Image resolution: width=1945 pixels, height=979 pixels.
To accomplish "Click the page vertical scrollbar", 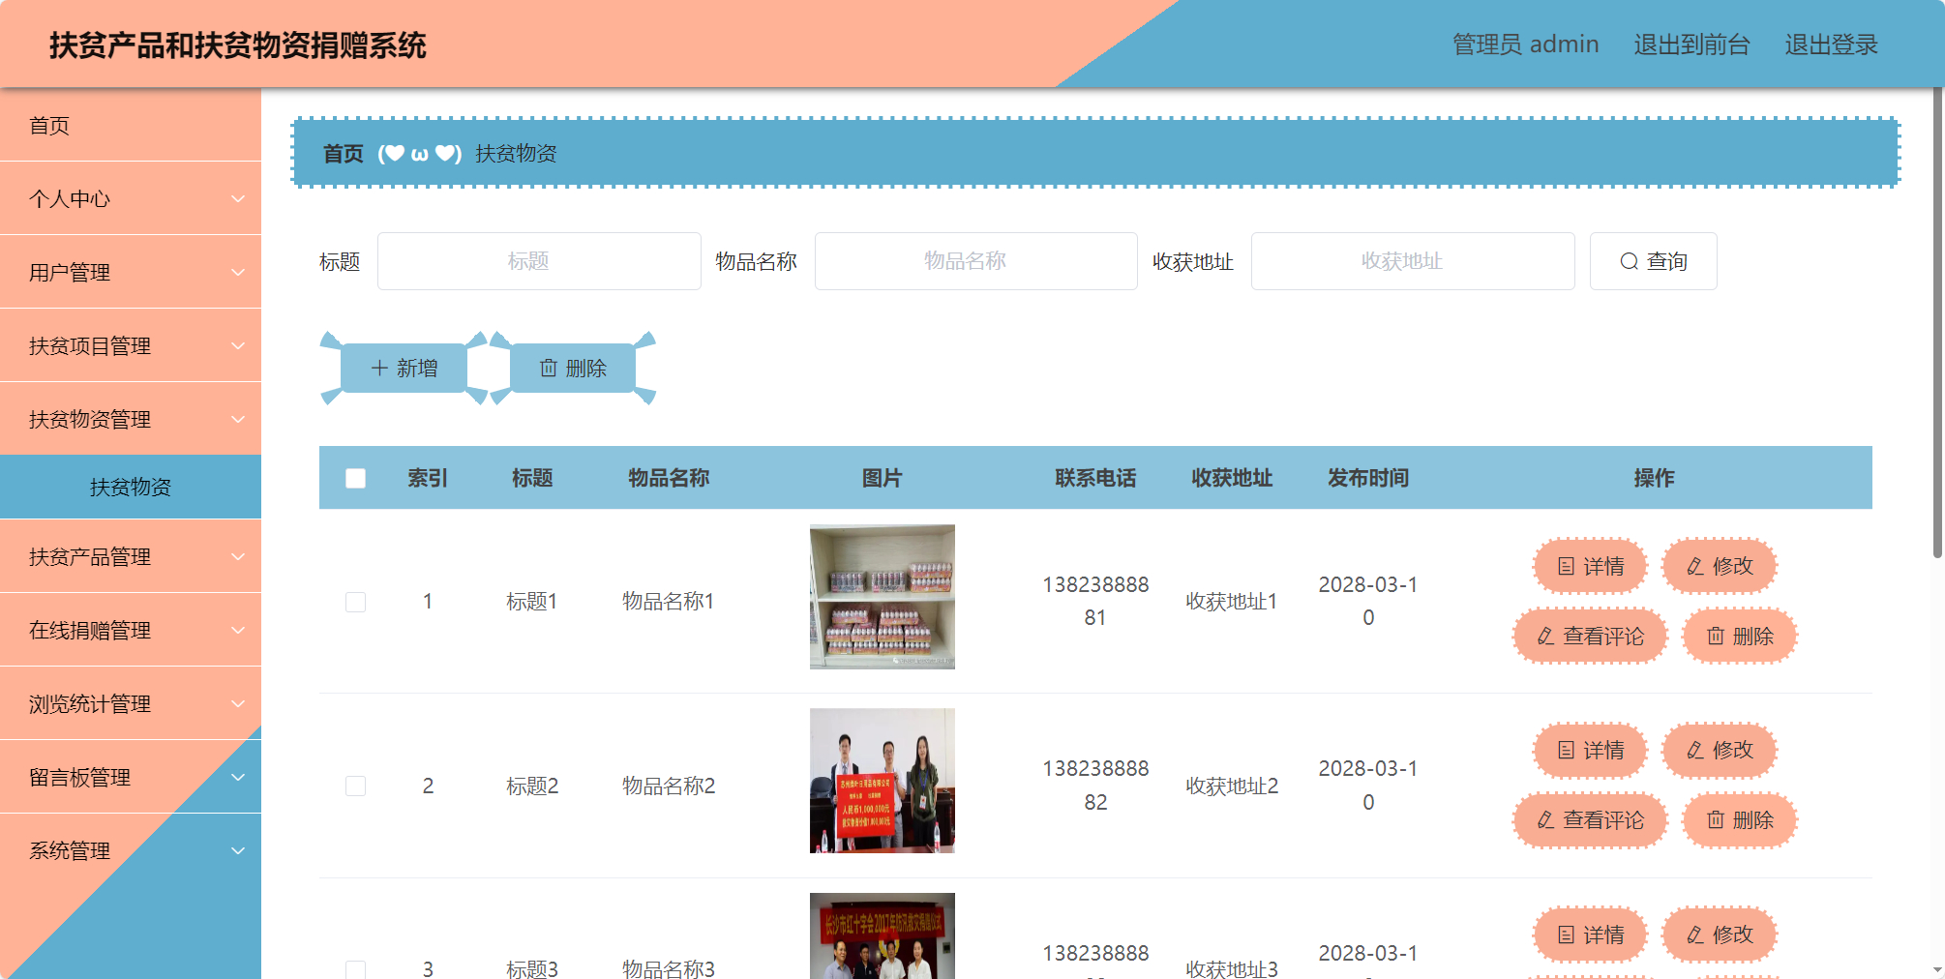I will pyautogui.click(x=1937, y=322).
